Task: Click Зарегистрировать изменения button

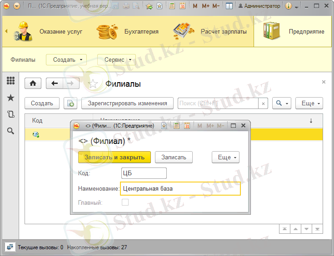Action: (x=127, y=103)
